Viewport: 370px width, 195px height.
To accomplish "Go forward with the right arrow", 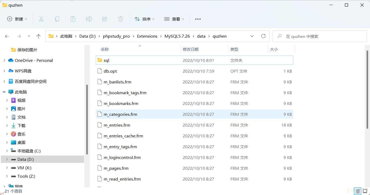I will 19,36.
